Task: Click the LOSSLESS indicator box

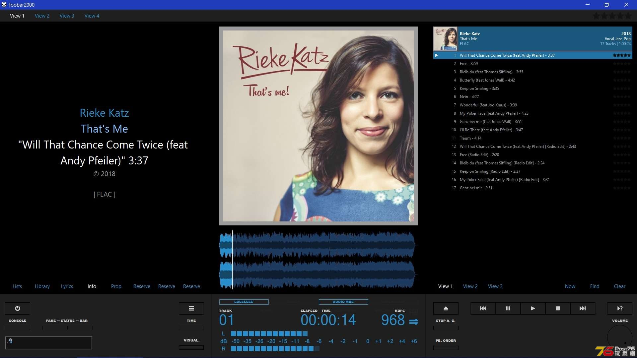Action: (x=244, y=302)
